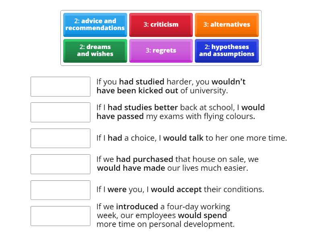This screenshot has height=241, width=322.
Task: Select the '3: alternatives' tile
Action: [x=227, y=25]
